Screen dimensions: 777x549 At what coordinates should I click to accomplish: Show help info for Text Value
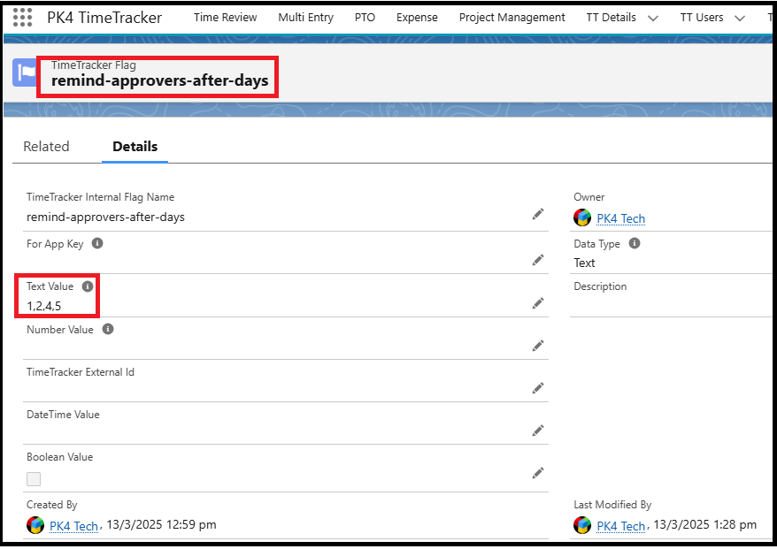[88, 286]
